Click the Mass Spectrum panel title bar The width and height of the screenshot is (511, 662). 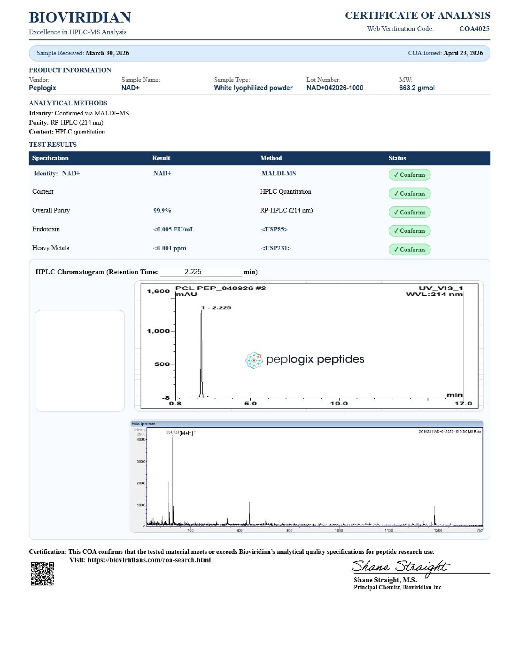pyautogui.click(x=306, y=424)
